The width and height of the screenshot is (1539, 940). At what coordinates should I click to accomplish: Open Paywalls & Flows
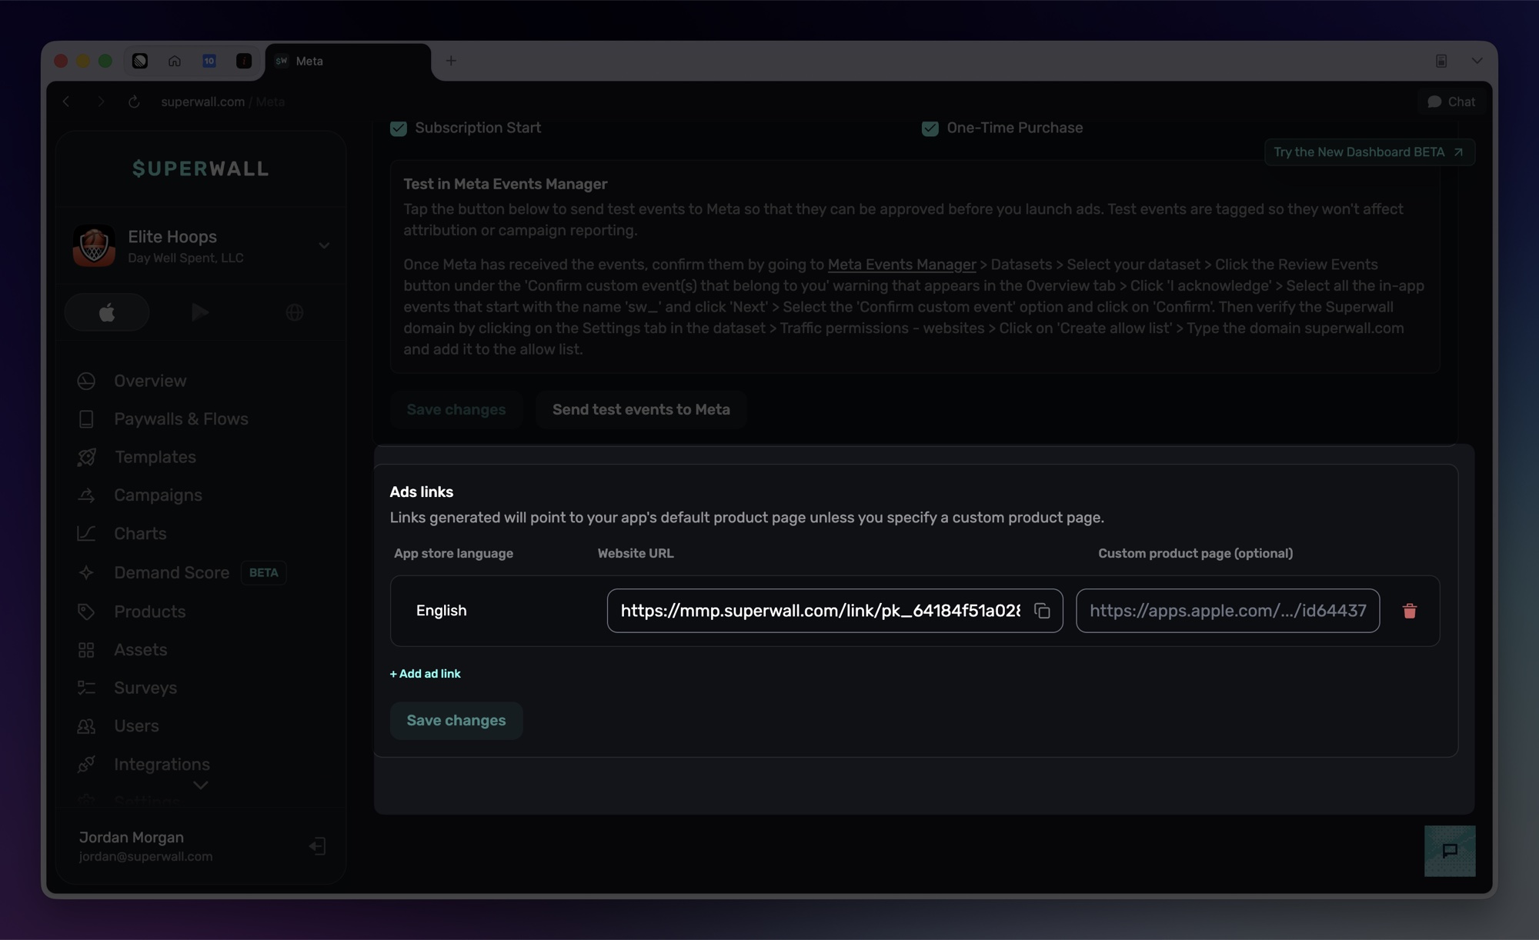tap(181, 419)
